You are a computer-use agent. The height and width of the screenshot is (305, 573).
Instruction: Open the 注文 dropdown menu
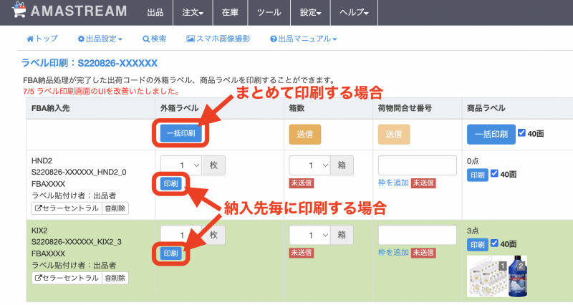point(193,12)
